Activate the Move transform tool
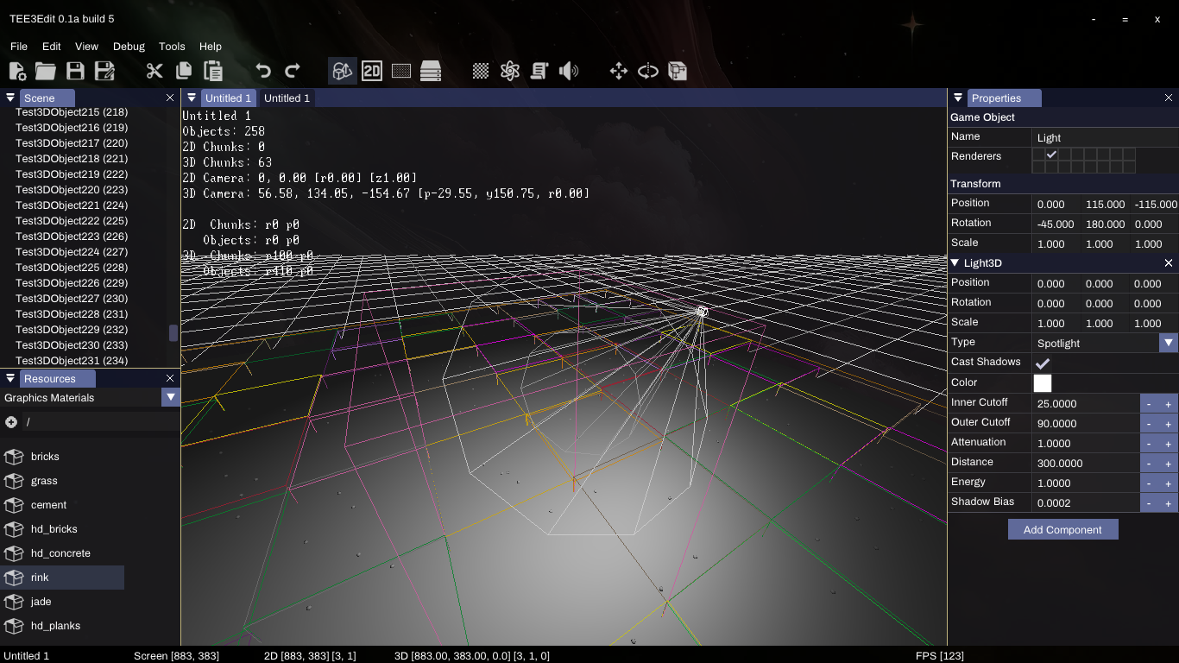The image size is (1179, 663). tap(618, 72)
